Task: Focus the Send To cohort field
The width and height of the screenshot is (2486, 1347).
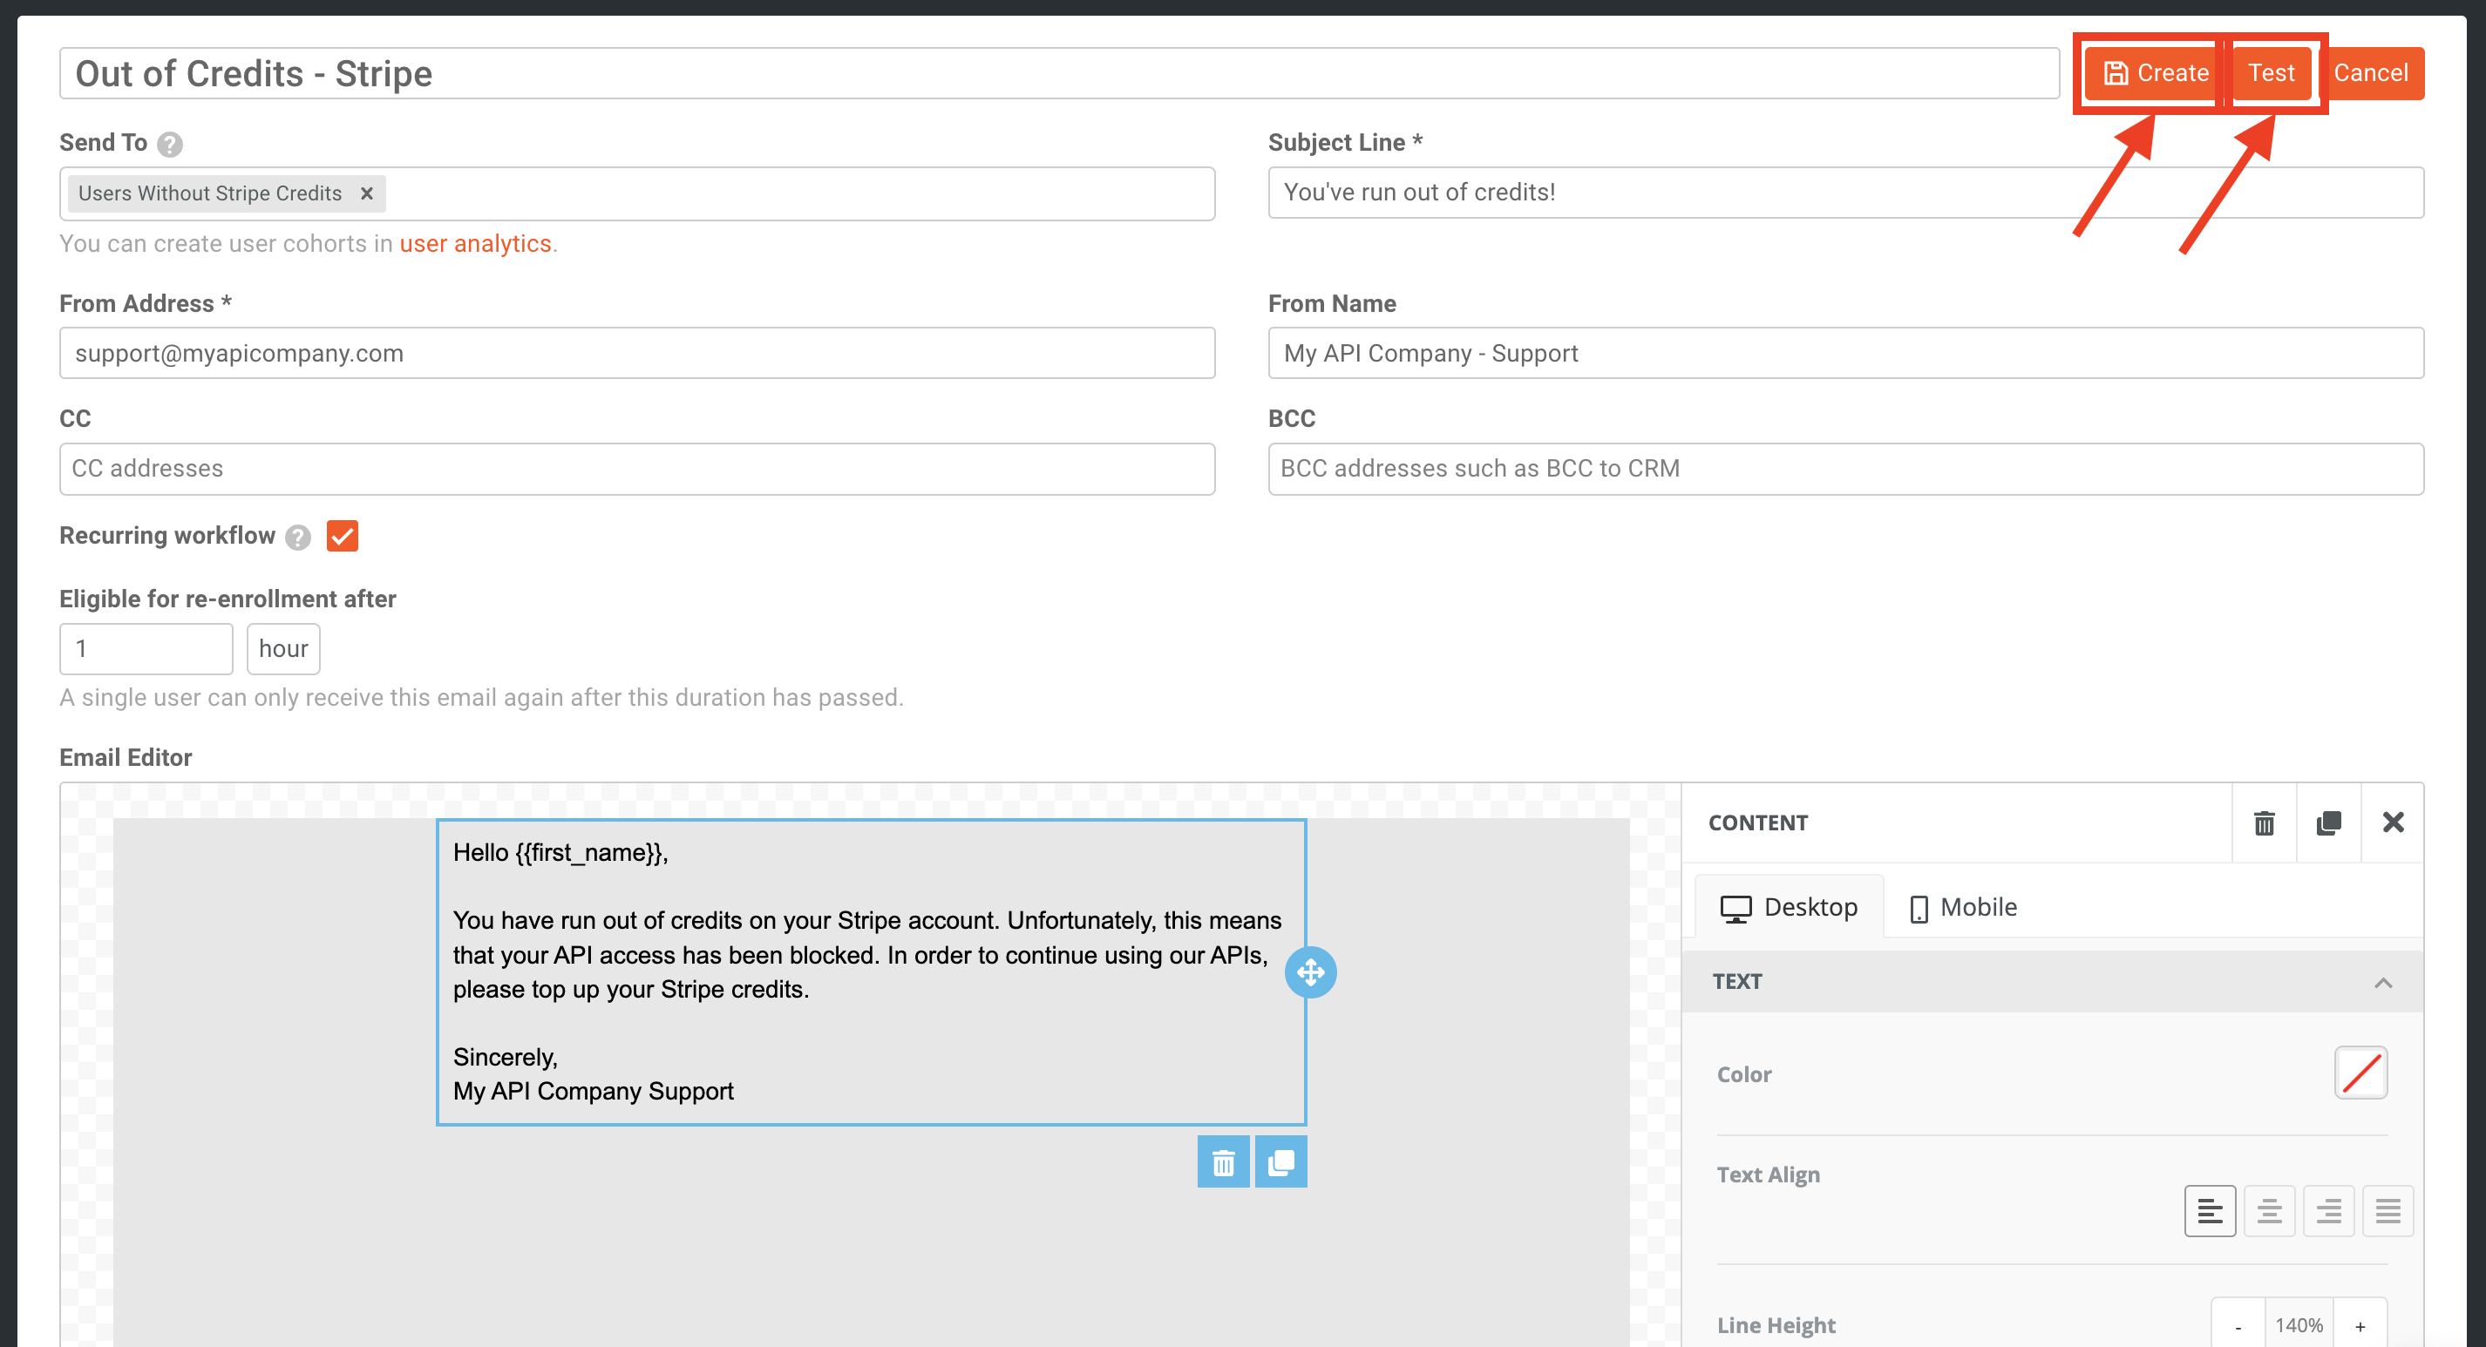Action: [x=637, y=193]
